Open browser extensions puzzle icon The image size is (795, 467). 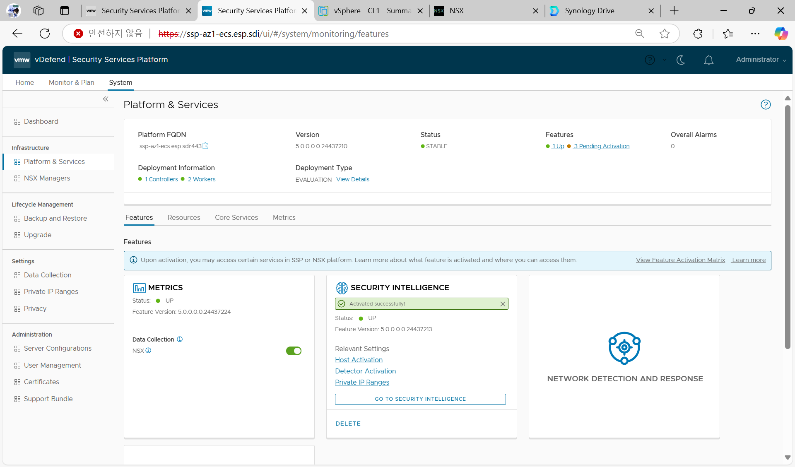pyautogui.click(x=698, y=34)
